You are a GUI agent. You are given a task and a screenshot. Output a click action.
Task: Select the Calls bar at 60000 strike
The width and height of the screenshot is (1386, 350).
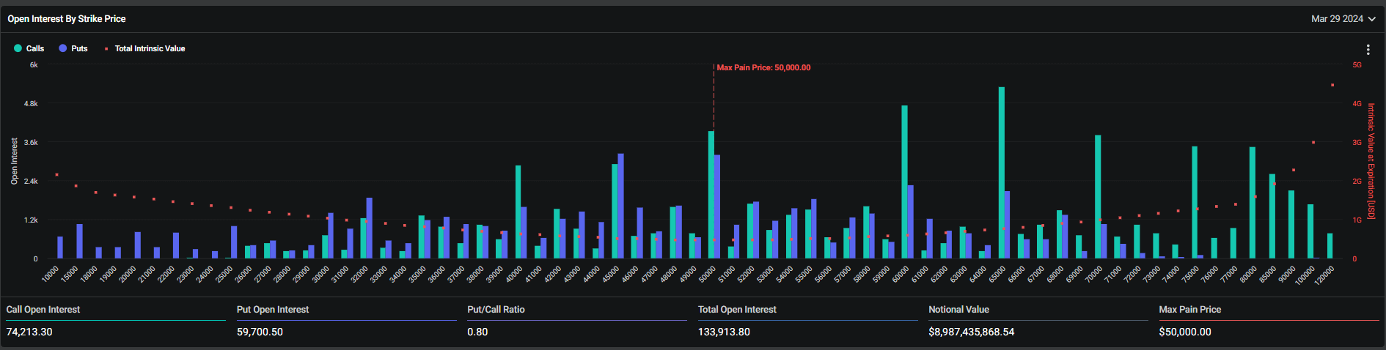tap(904, 182)
